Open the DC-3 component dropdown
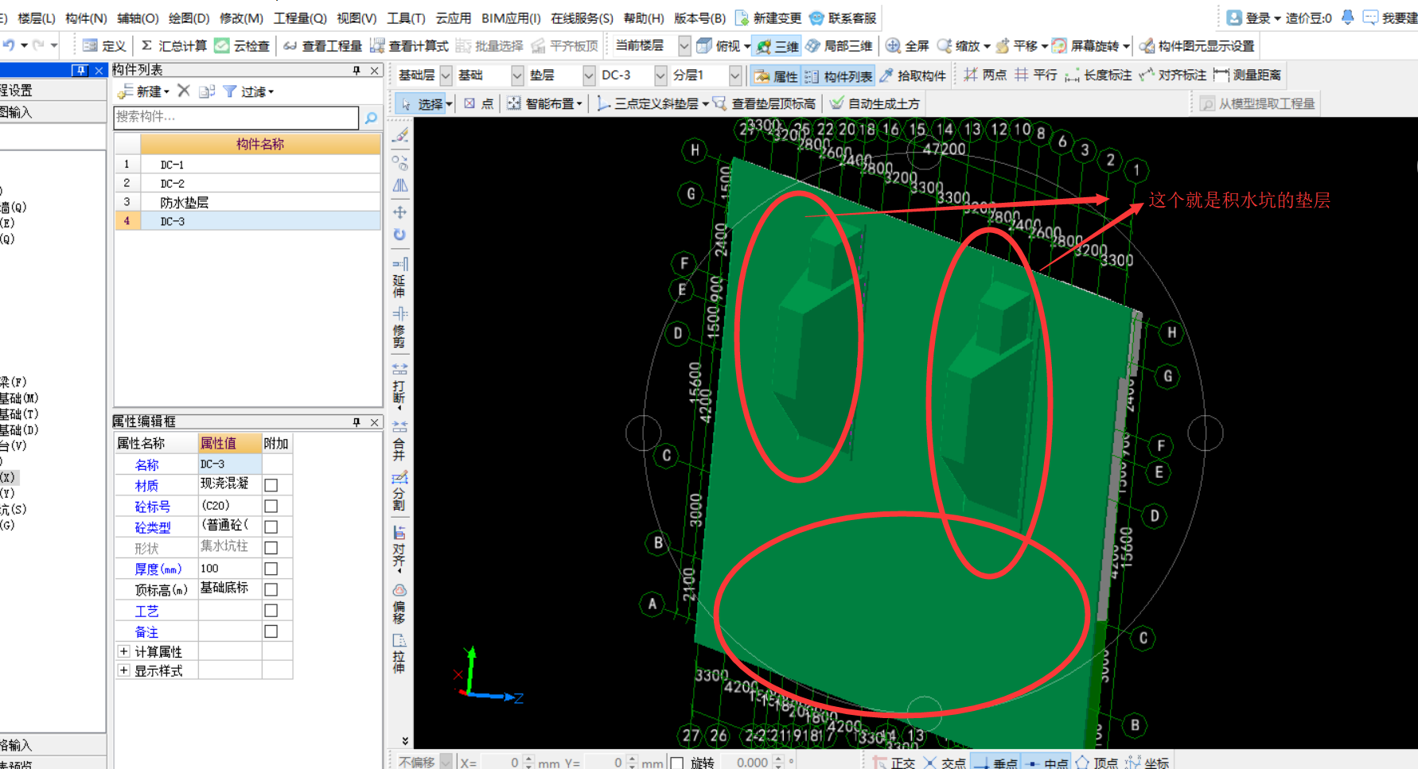The height and width of the screenshot is (769, 1418). pos(660,76)
